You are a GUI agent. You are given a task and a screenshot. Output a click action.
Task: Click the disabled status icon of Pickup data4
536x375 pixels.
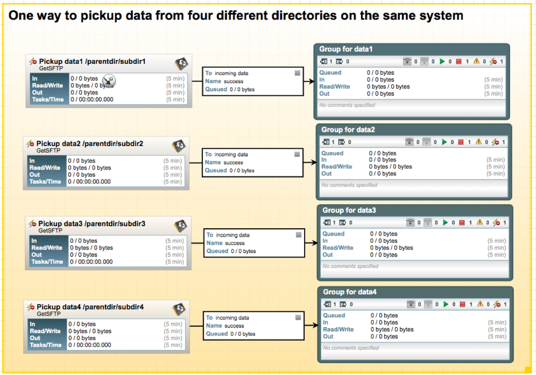pyautogui.click(x=32, y=307)
